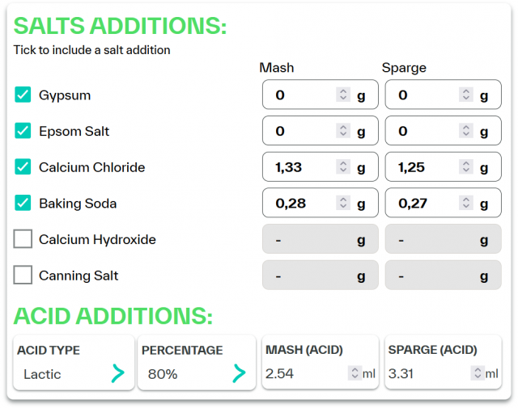Click the Mash (Acid) ml stepper arrows
The height and width of the screenshot is (408, 518).
(x=354, y=373)
